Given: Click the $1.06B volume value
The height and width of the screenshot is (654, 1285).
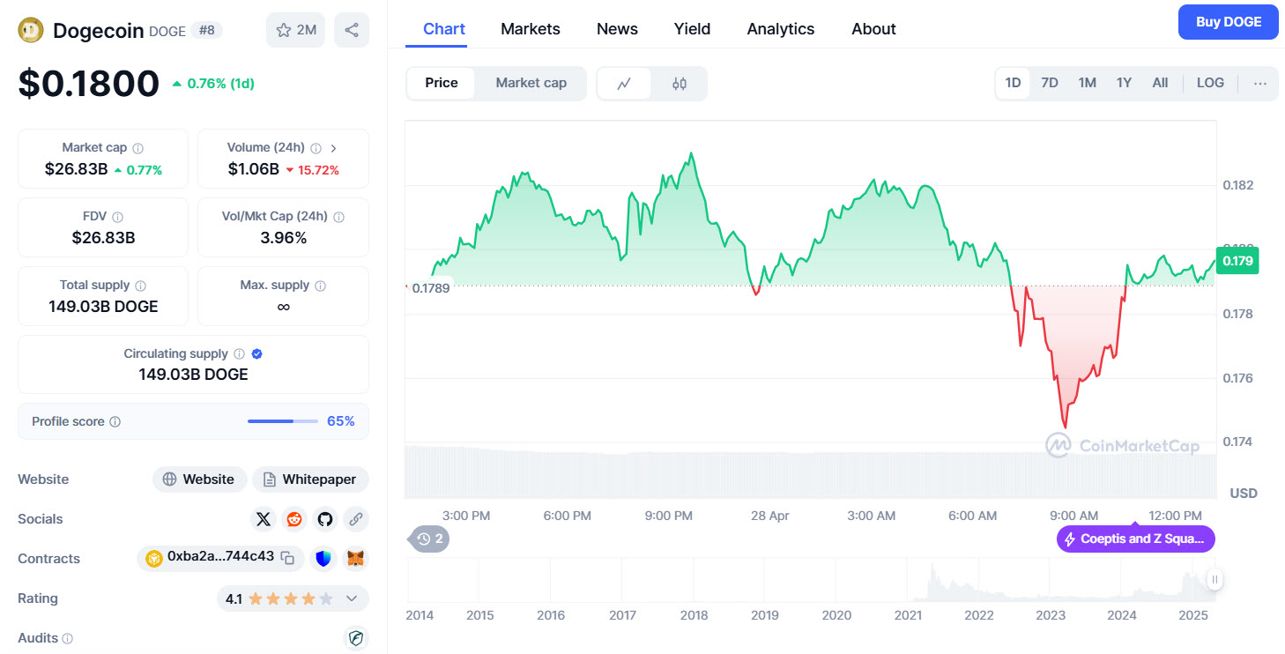Looking at the screenshot, I should [x=253, y=169].
